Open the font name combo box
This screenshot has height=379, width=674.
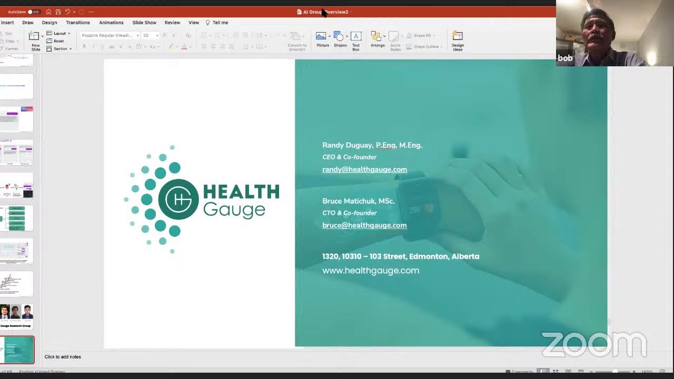coord(110,35)
